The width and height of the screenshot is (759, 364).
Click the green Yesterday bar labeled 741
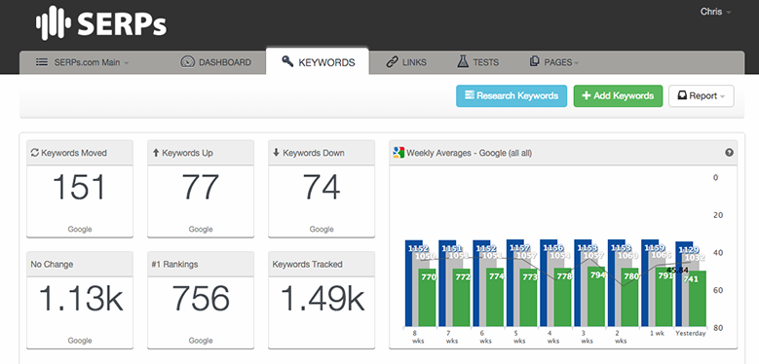(x=698, y=298)
